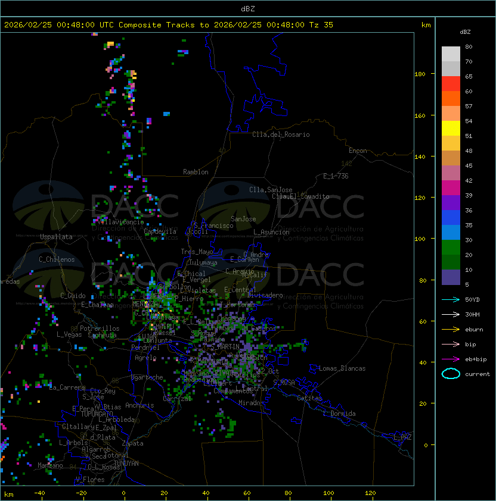Click the dark orange swatch in dBZ scale
This screenshot has height=501, width=496.
click(451, 98)
